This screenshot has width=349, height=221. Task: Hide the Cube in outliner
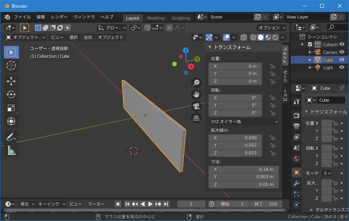(x=342, y=60)
